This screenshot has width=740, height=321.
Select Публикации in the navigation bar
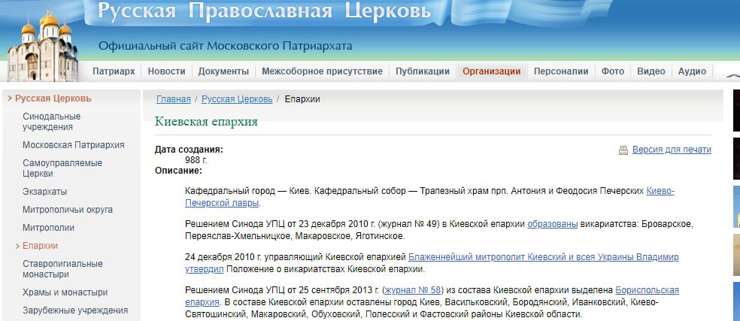pyautogui.click(x=423, y=71)
